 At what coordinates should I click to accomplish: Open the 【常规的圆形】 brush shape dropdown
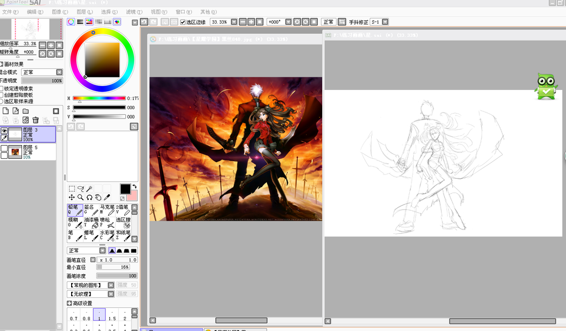(90, 285)
